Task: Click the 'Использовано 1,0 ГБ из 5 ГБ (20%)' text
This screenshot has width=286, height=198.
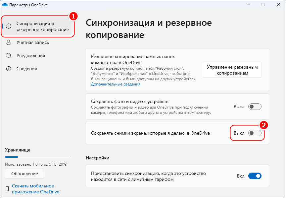Action: (36, 164)
